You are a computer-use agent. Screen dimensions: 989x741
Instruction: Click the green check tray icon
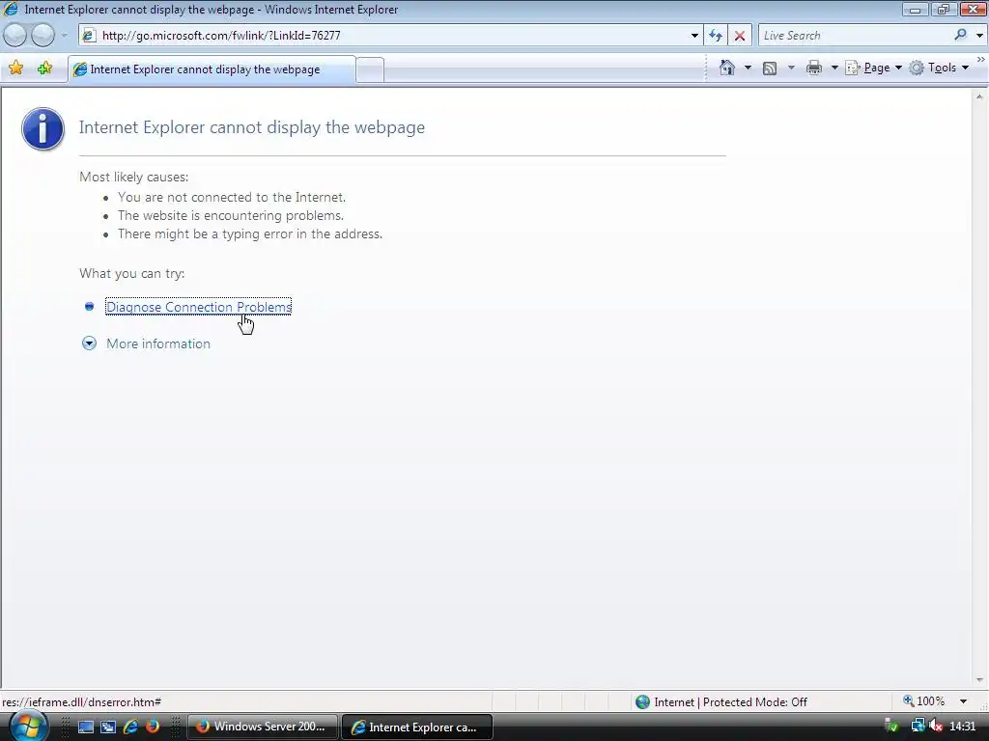(891, 727)
